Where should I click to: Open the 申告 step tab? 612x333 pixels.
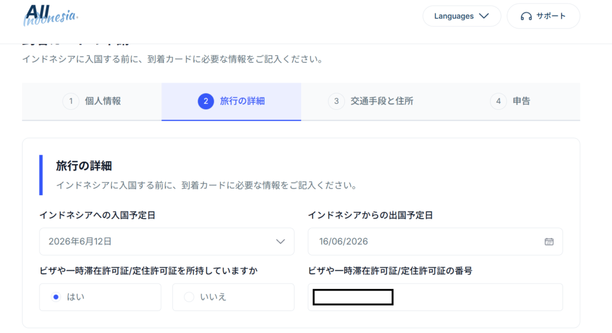tap(510, 101)
